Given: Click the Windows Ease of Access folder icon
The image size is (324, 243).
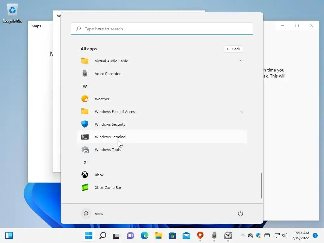Looking at the screenshot, I should point(85,111).
